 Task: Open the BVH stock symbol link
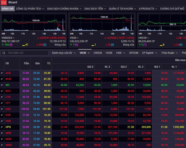coord(8,91)
